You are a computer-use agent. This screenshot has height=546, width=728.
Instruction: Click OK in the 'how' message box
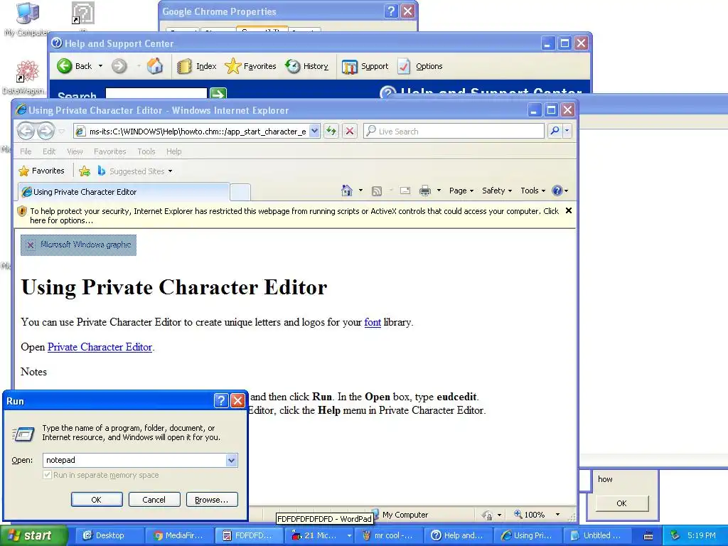(x=621, y=503)
